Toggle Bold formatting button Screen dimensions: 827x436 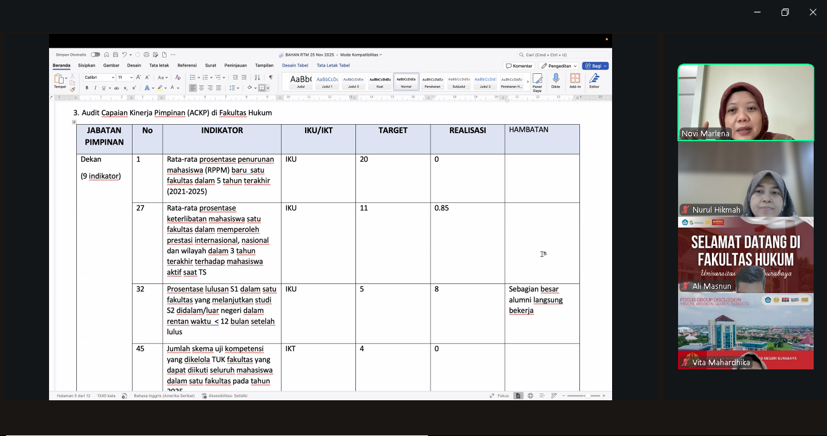click(x=87, y=88)
